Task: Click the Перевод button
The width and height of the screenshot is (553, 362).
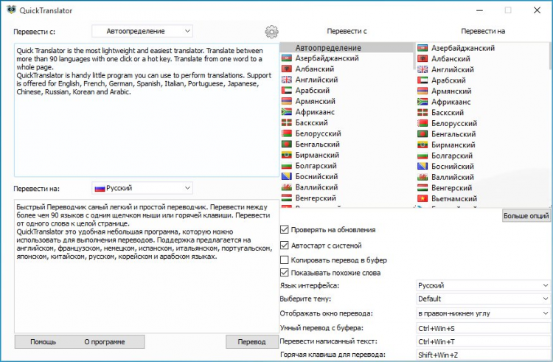Action: point(252,342)
